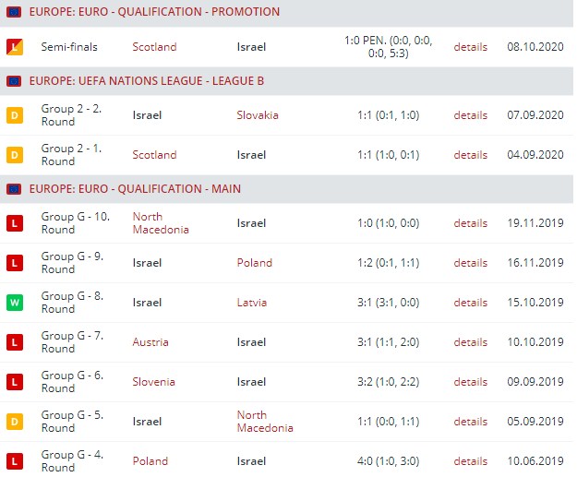Open the Slovakia team page
The image size is (577, 477).
coord(257,115)
